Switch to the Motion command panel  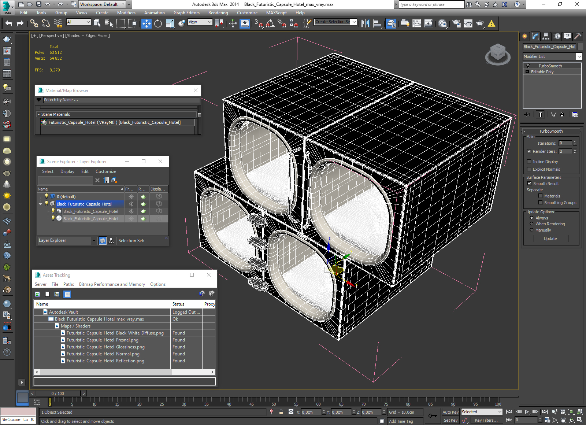pos(557,36)
